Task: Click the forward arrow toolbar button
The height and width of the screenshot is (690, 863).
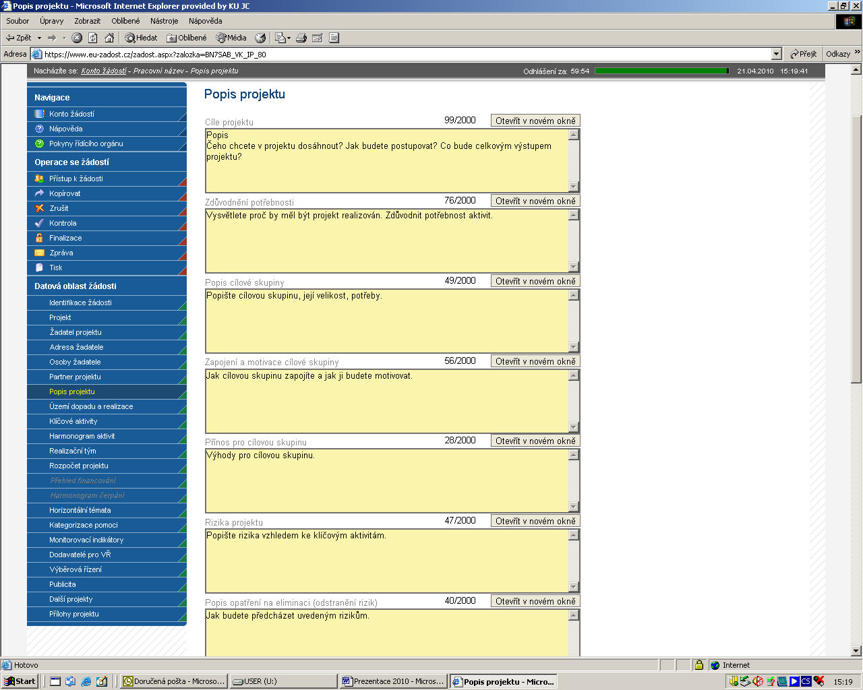Action: 52,38
